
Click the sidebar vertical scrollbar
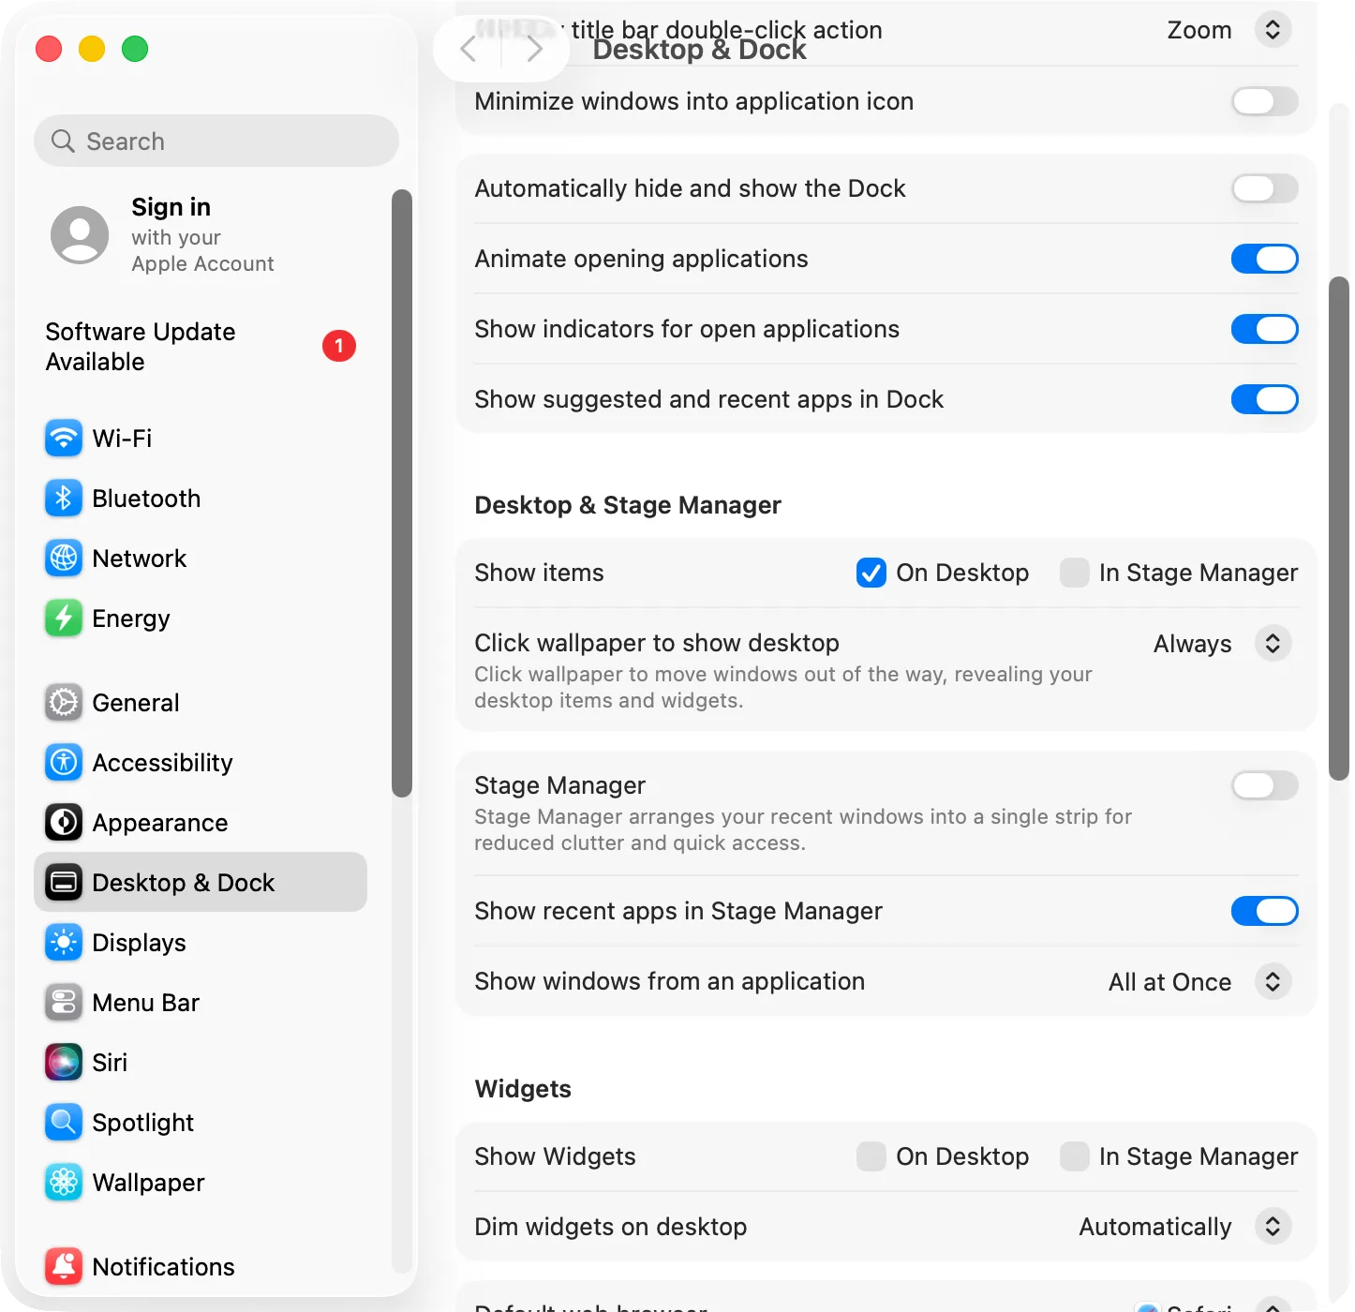tap(402, 493)
